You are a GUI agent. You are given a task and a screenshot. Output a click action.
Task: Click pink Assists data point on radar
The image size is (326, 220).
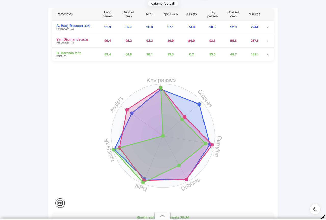[x=127, y=110]
